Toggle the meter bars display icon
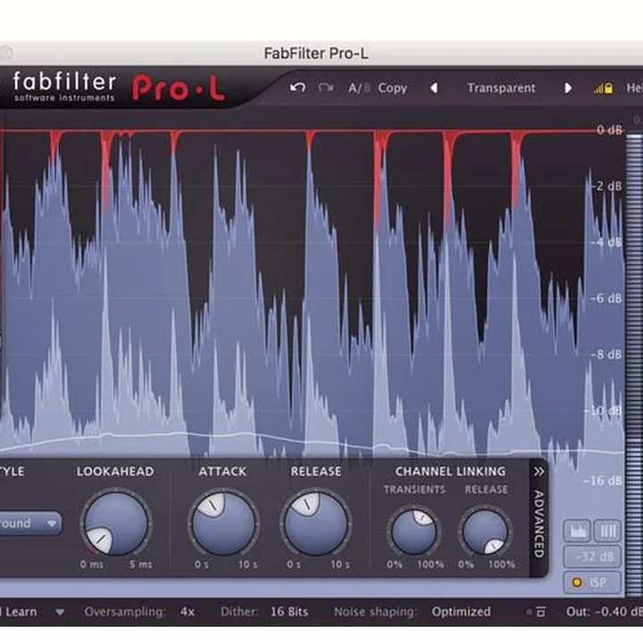Image resolution: width=643 pixels, height=643 pixels. click(607, 531)
